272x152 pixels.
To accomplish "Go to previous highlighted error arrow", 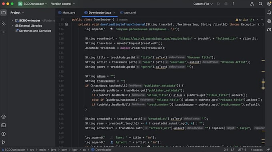I will click(258, 20).
